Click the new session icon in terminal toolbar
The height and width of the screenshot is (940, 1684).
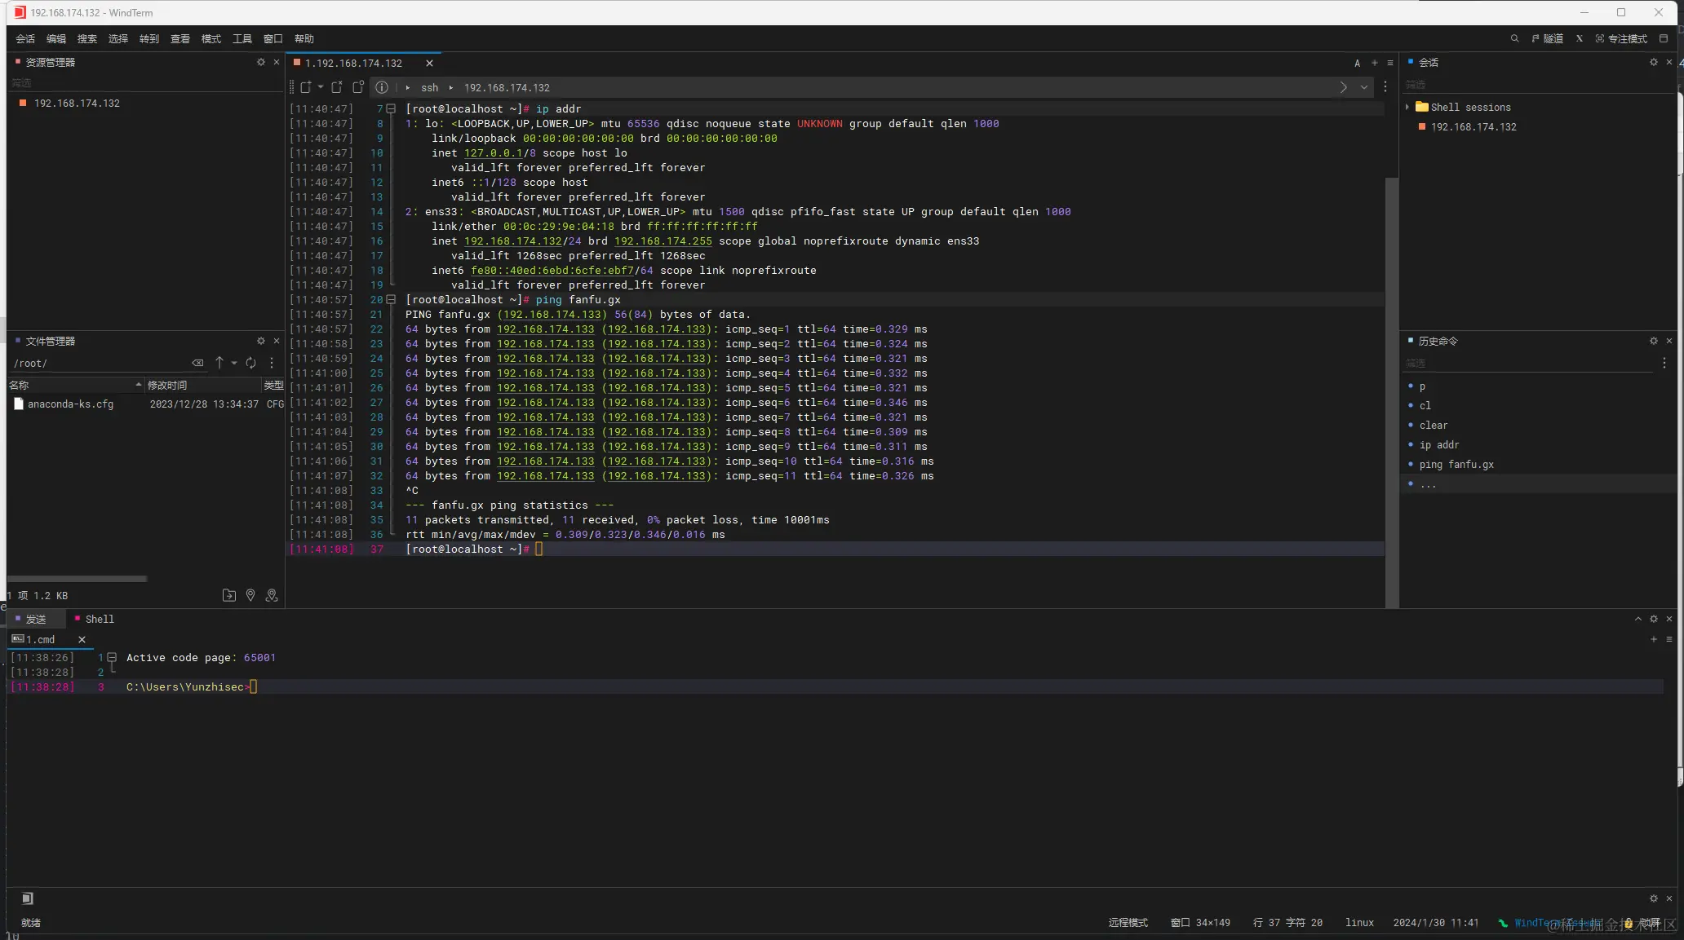306,87
